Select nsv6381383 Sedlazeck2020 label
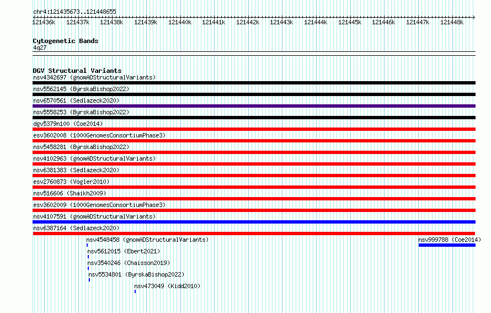The height and width of the screenshot is (313, 491). pos(76,170)
